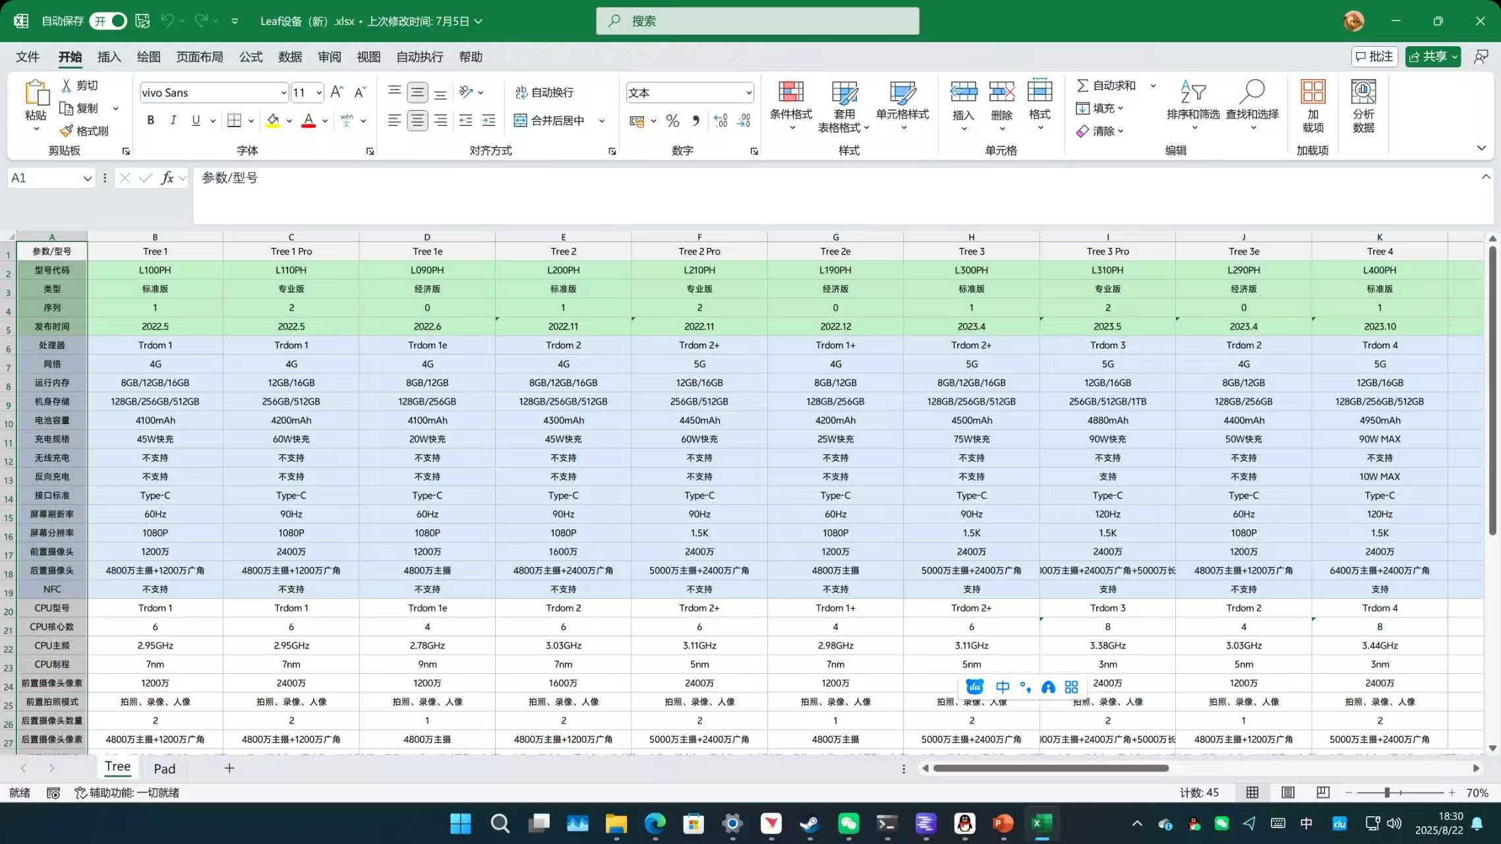Open Excel from Windows taskbar
The image size is (1501, 844).
[x=1042, y=824]
